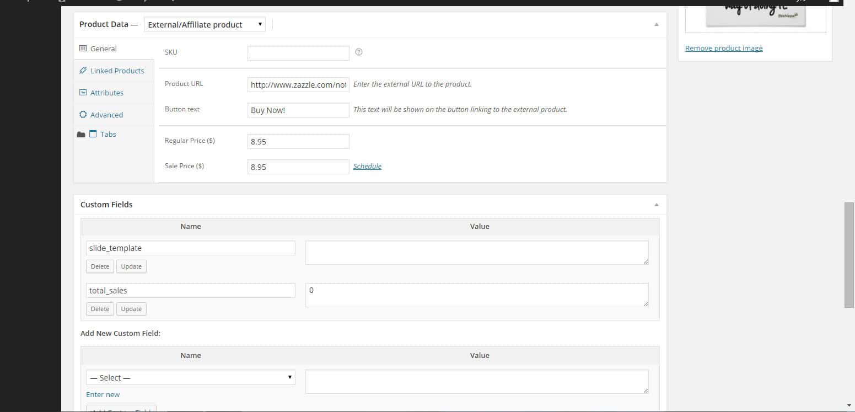Click the folder icon beside Tabs
The height and width of the screenshot is (412, 855).
81,135
